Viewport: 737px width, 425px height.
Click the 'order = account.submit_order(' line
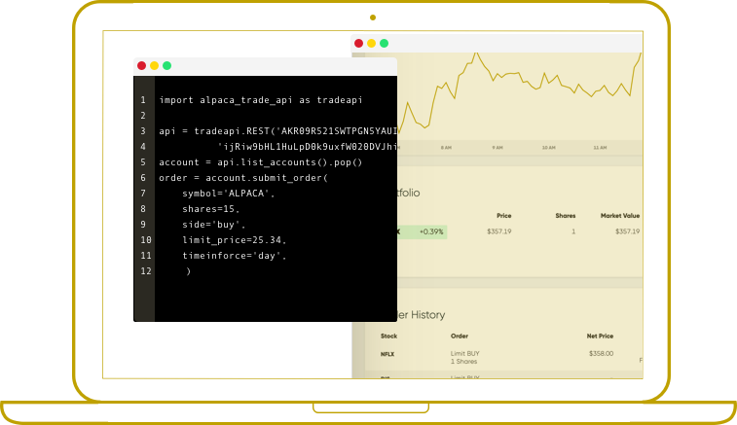[243, 178]
